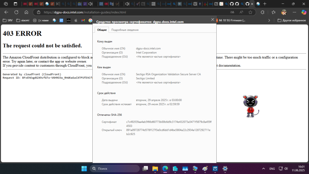Open the browser home page
309x174 pixels.
coord(26,12)
